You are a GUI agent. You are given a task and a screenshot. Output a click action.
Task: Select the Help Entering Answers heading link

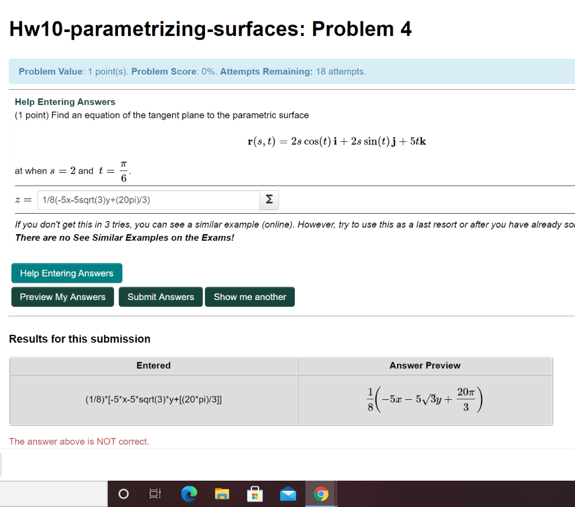[65, 102]
